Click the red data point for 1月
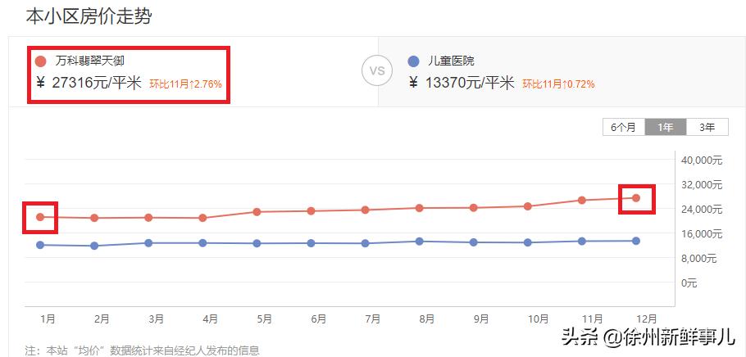 pyautogui.click(x=40, y=217)
